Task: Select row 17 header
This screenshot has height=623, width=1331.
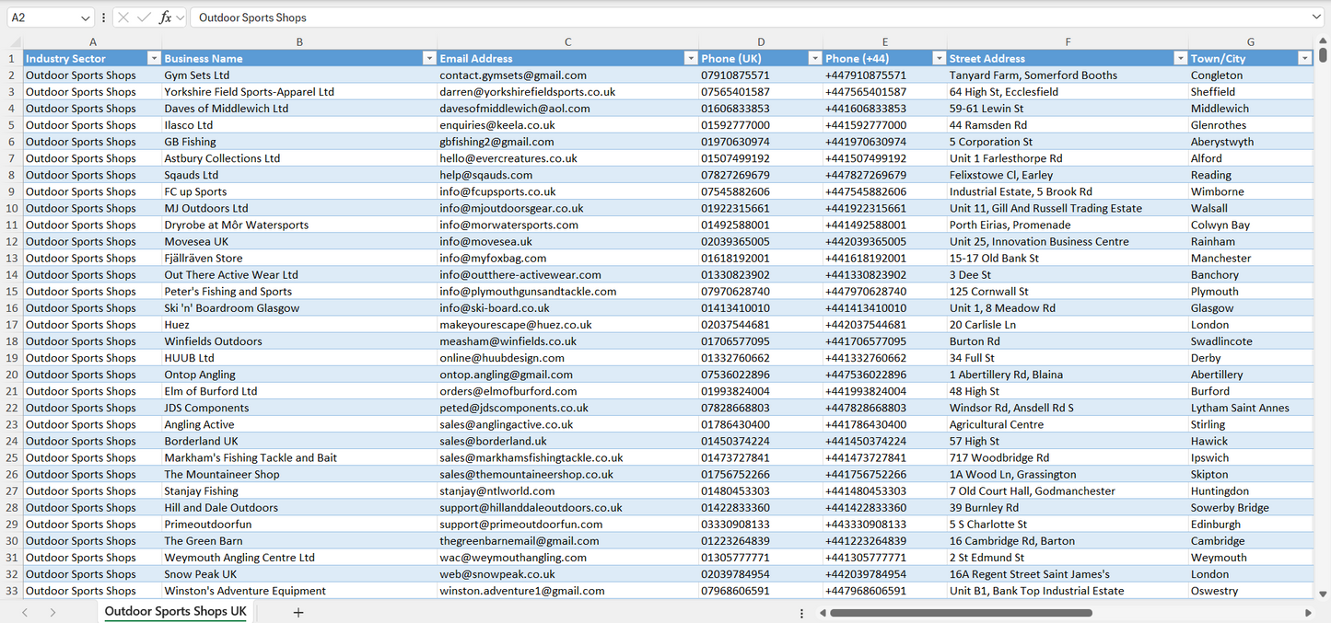Action: (x=12, y=325)
